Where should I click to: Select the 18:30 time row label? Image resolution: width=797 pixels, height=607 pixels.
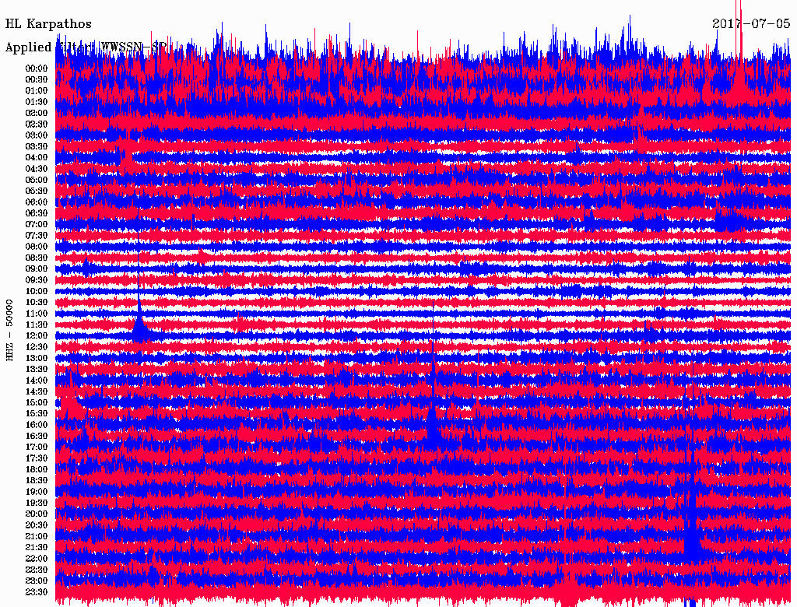click(x=37, y=480)
